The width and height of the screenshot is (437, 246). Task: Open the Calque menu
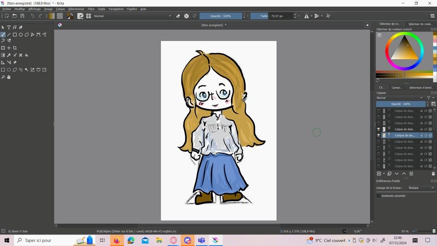click(60, 9)
